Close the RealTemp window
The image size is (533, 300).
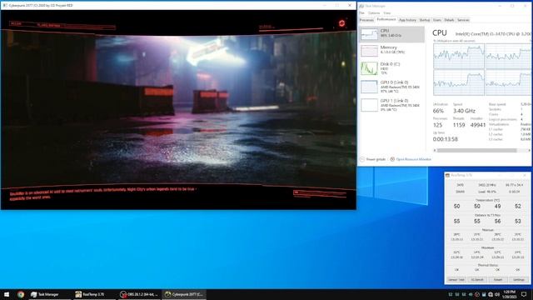(526, 175)
